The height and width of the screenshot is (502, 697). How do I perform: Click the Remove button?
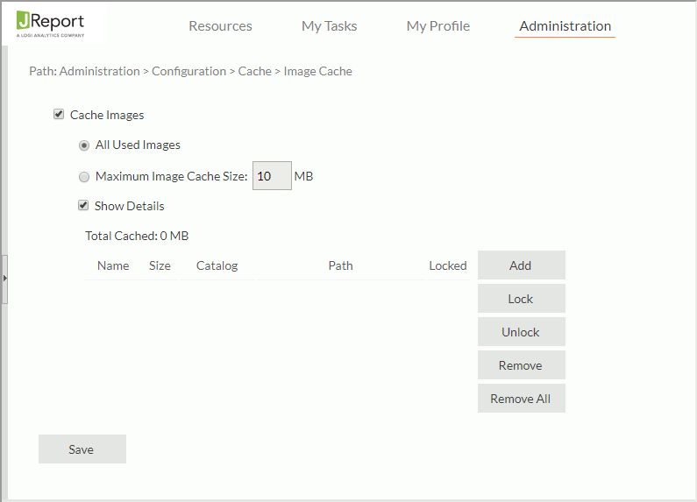[x=522, y=365]
